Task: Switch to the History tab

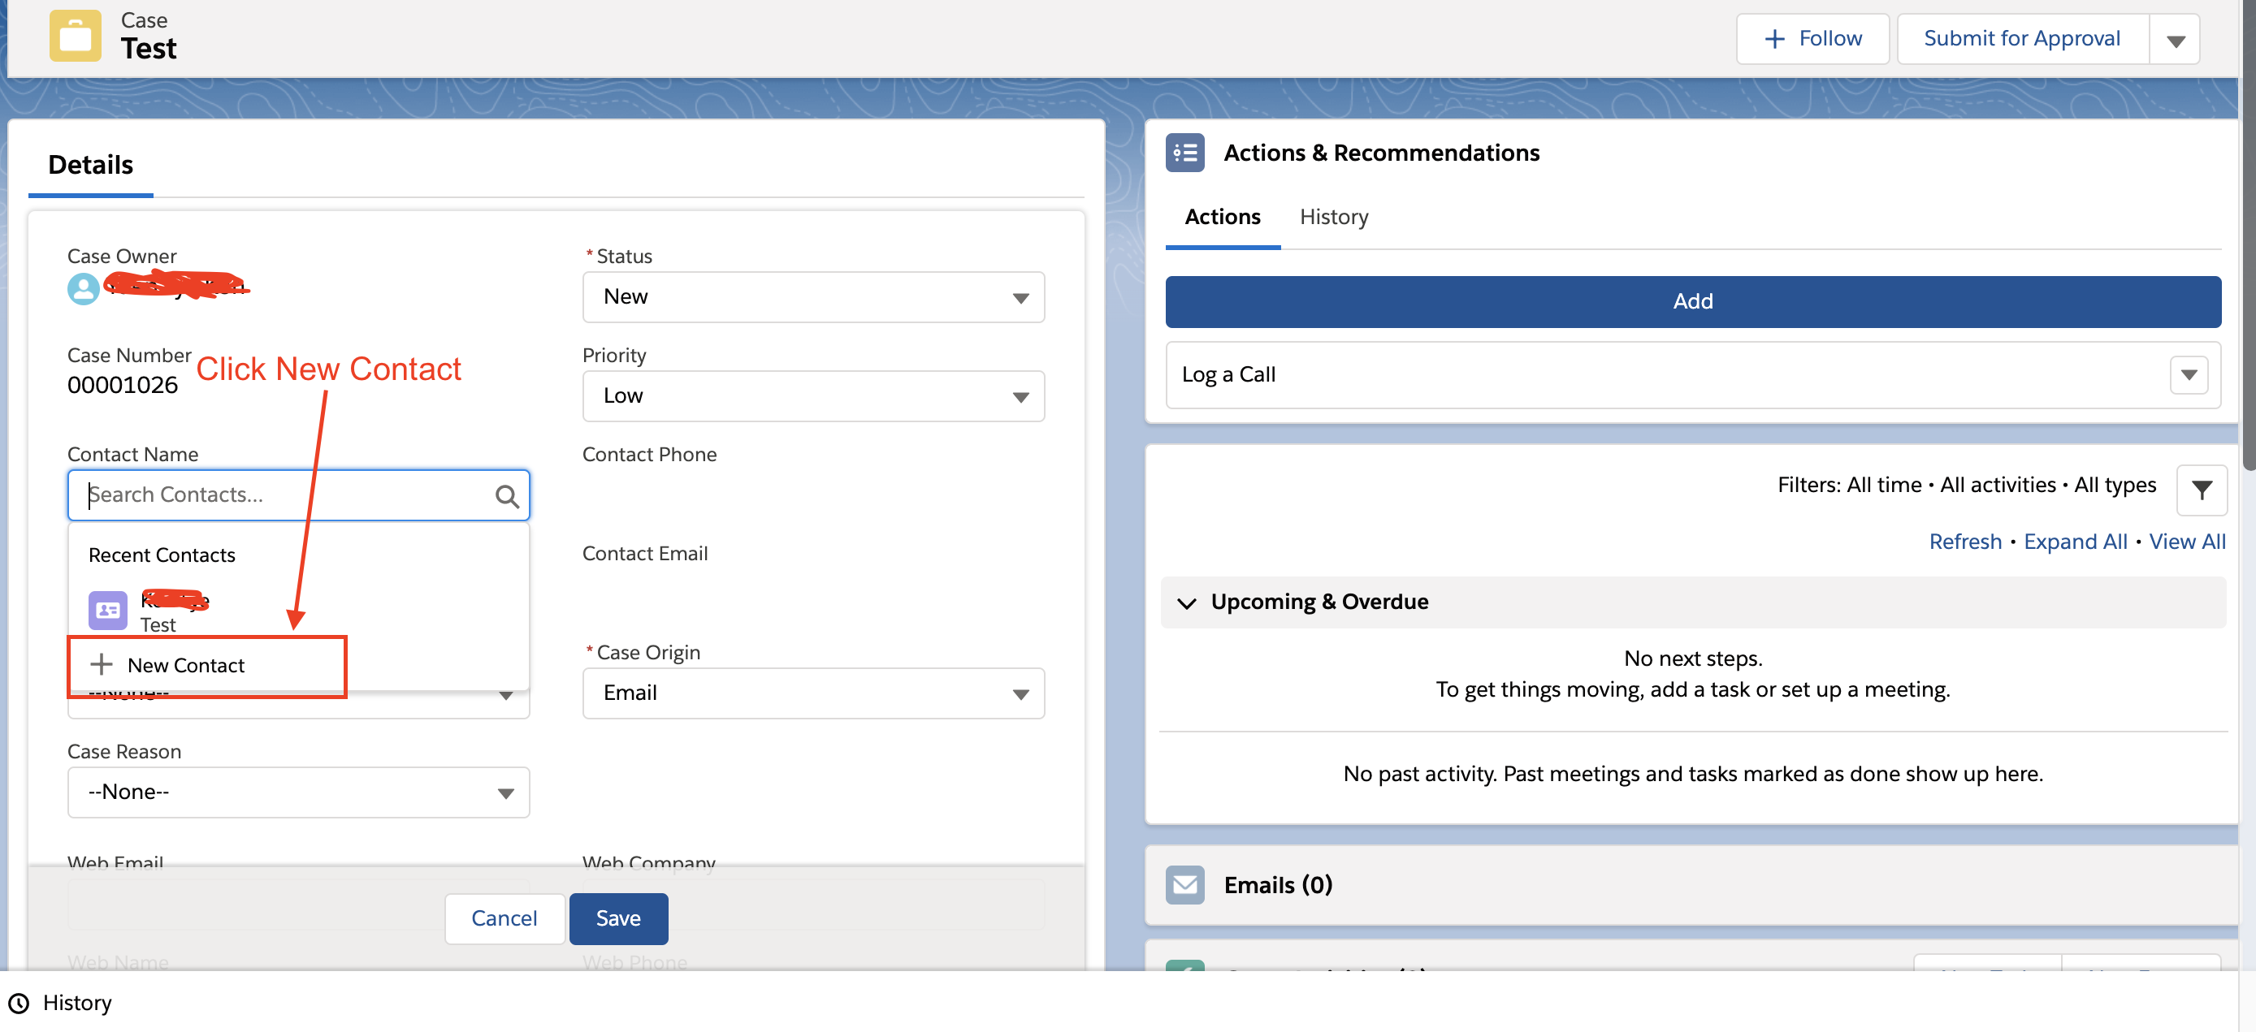Action: [x=1333, y=217]
